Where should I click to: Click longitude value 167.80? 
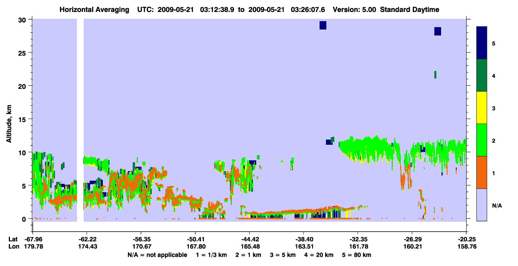pyautogui.click(x=196, y=246)
